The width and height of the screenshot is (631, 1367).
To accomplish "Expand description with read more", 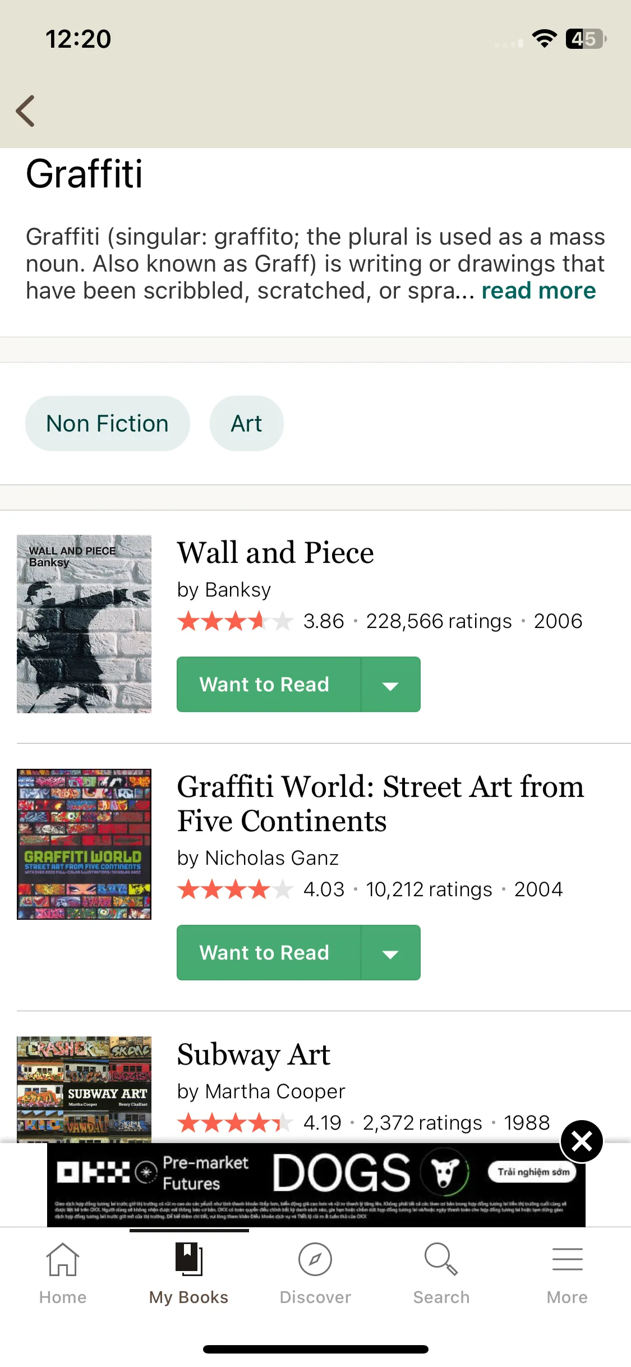I will [538, 291].
